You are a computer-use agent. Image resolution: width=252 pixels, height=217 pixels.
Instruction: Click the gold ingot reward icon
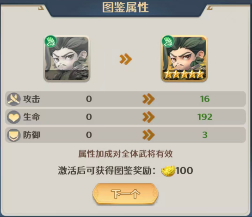[x=168, y=171]
